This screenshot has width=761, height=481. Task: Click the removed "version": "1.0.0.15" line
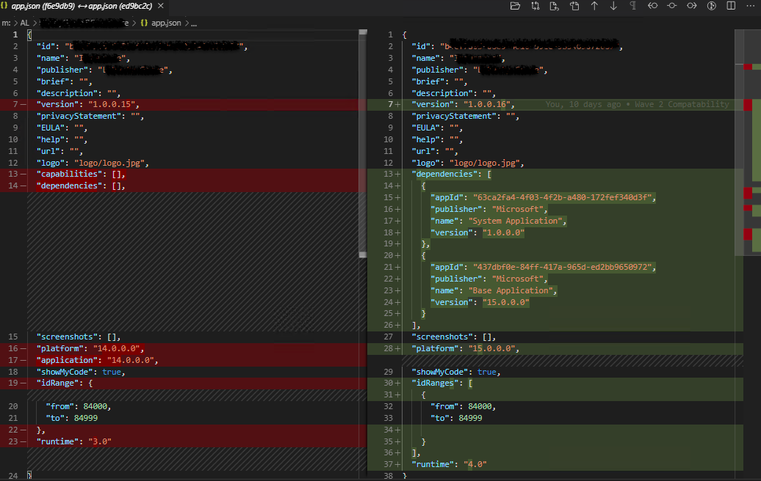click(x=88, y=104)
